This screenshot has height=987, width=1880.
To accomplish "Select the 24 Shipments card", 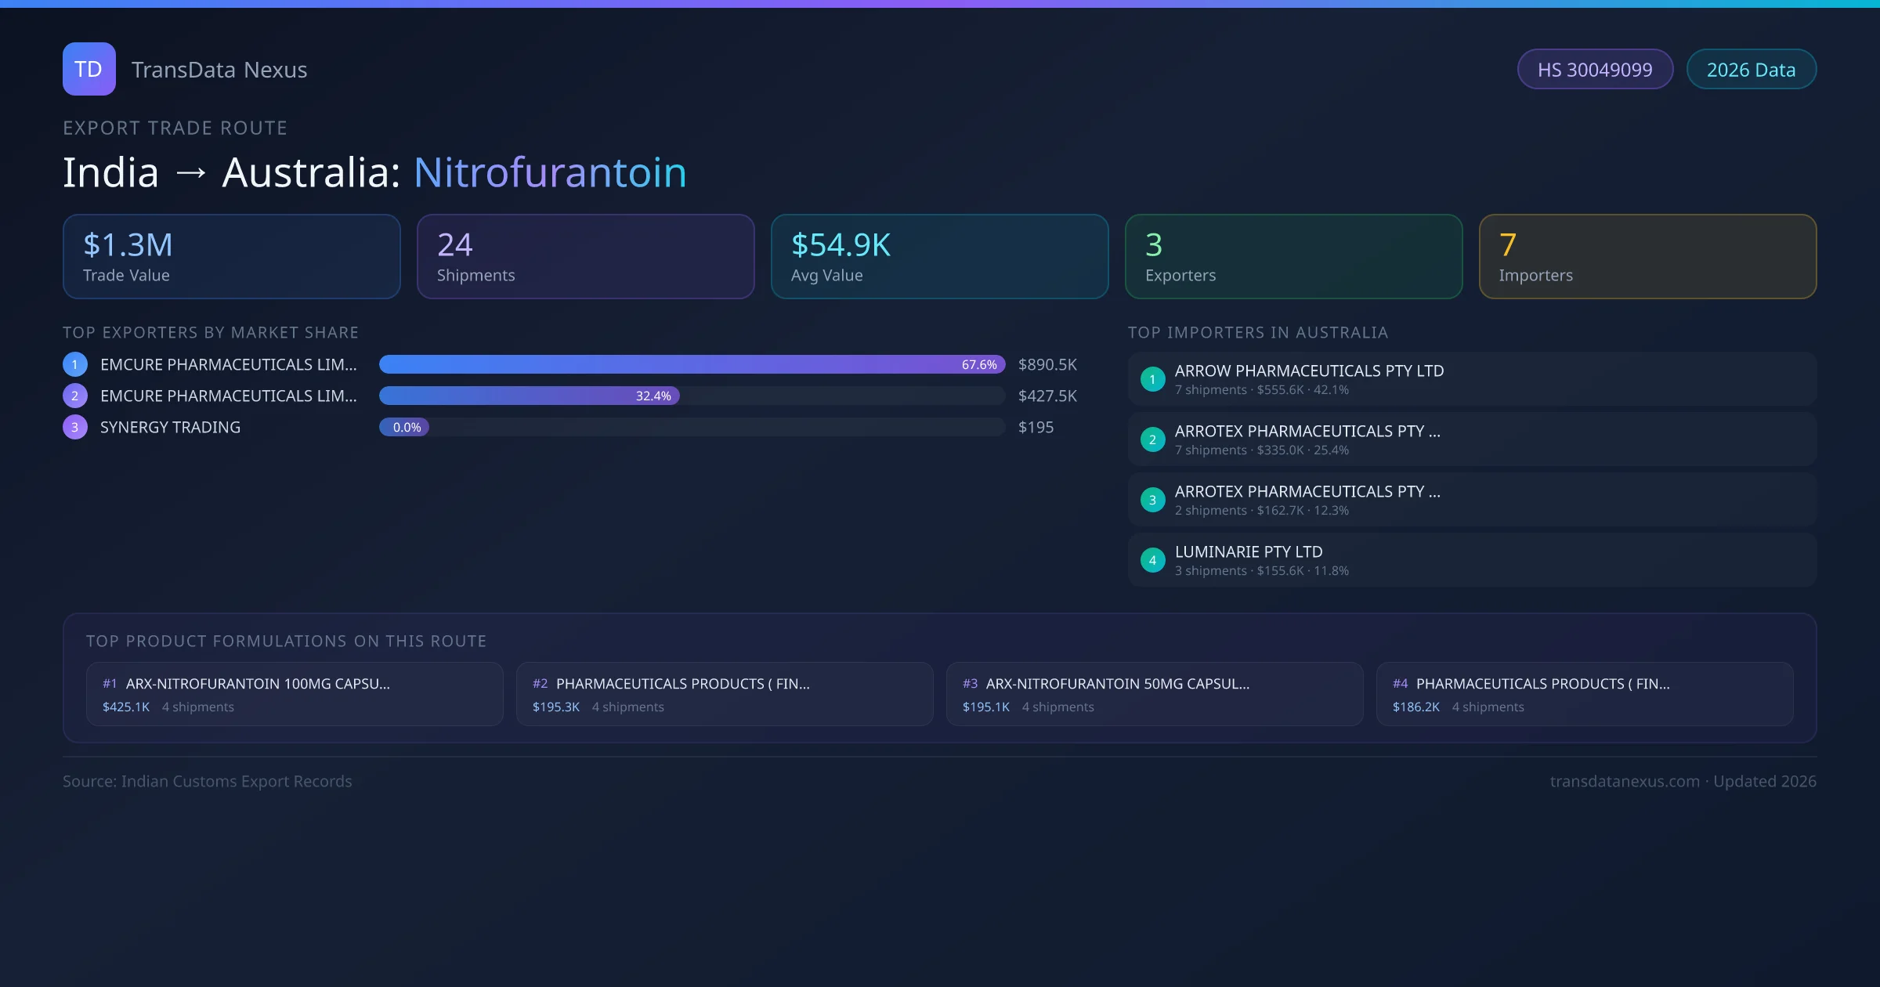I will coord(585,256).
